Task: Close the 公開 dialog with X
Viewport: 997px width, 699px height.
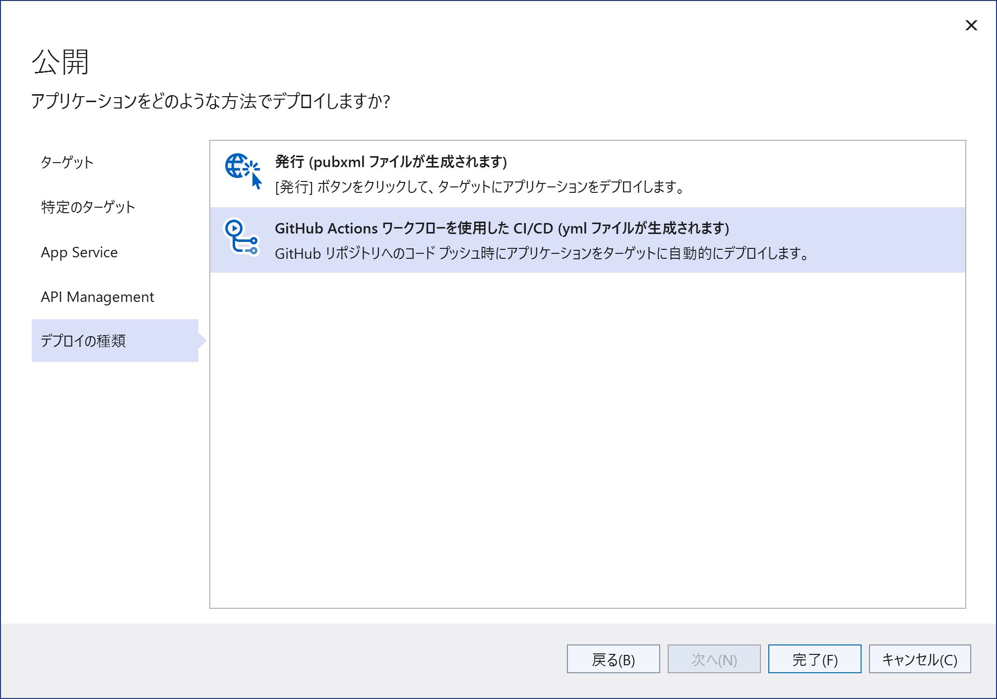Action: [971, 25]
